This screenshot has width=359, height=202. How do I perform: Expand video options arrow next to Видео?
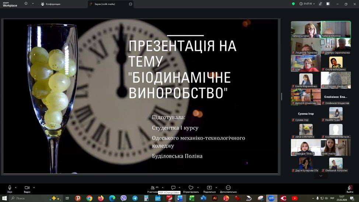pos(34,187)
